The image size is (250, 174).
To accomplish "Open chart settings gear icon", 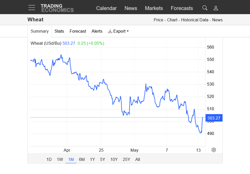I will [x=214, y=150].
